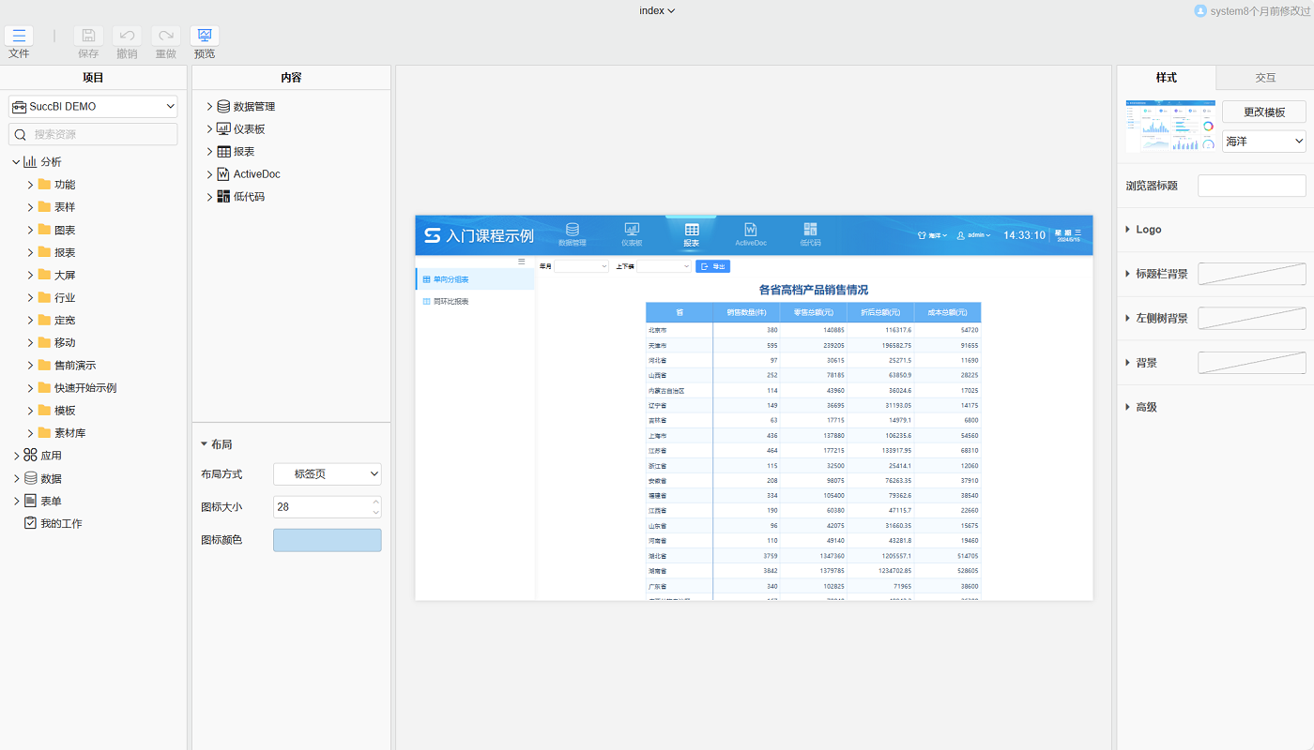
Task: Click the 更改模板 button
Action: click(x=1263, y=112)
